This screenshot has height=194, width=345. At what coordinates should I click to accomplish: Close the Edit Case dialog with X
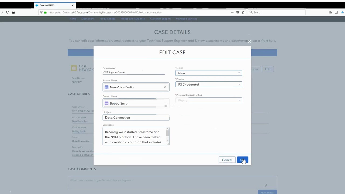coord(250,41)
